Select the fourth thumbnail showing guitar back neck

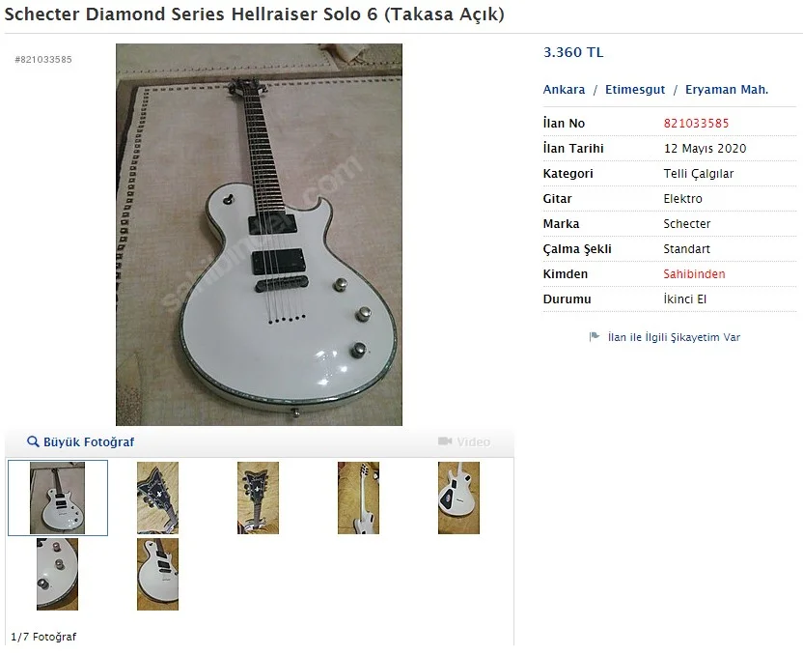coord(358,498)
